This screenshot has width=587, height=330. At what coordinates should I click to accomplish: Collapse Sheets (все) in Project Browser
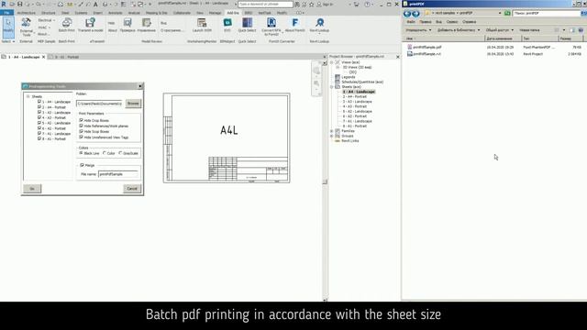point(332,87)
